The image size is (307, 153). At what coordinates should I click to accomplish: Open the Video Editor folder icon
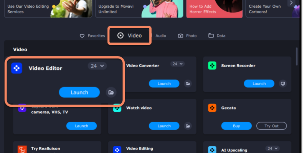(x=111, y=92)
